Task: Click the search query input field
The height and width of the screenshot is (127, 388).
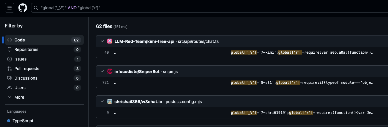Action: 209,8
